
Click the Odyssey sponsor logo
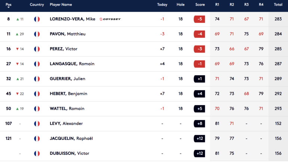(111, 19)
